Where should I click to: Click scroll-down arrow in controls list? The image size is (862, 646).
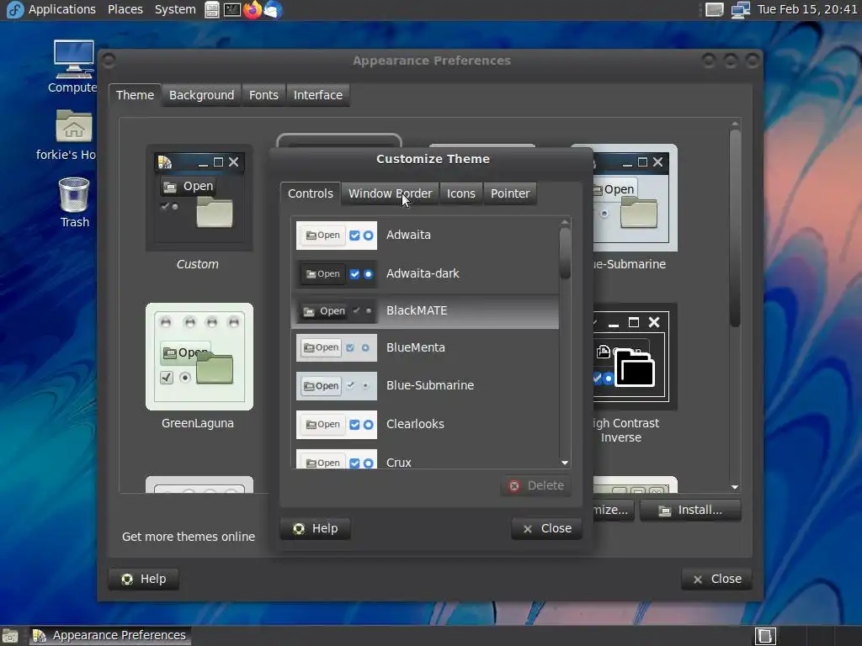tap(565, 463)
